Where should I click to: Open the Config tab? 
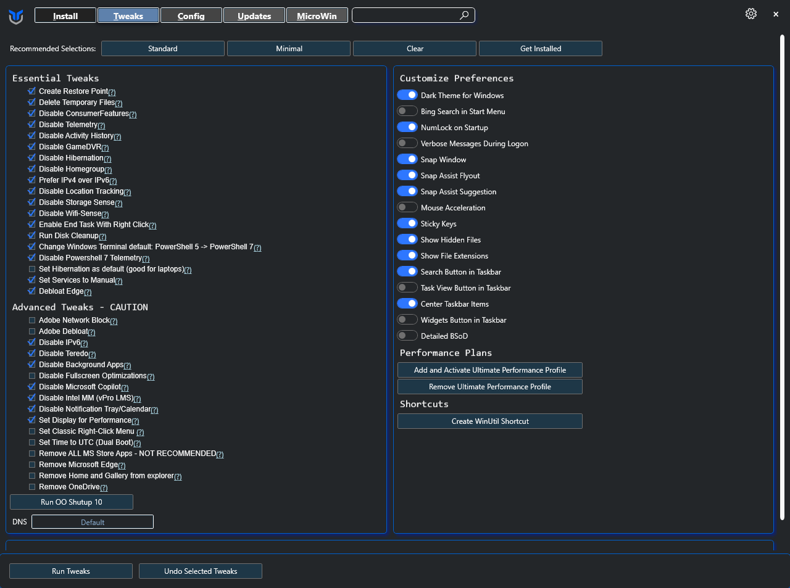(191, 15)
